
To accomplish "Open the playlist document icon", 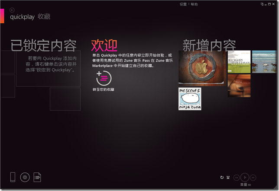I will tap(37, 177).
